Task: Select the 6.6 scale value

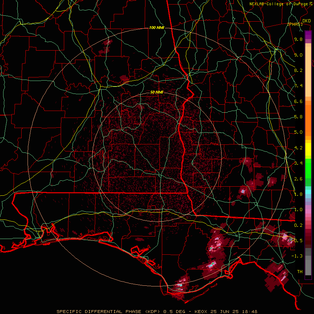Action: pos(298,101)
